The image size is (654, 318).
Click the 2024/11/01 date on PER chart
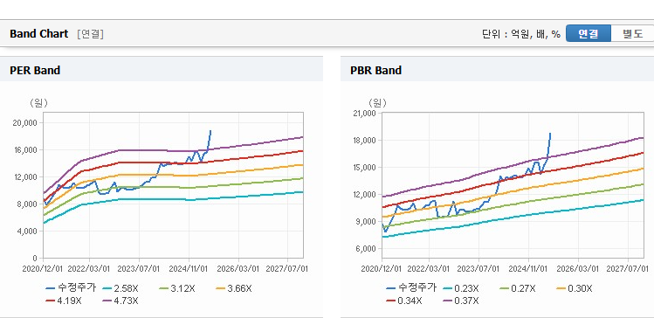tap(189, 269)
